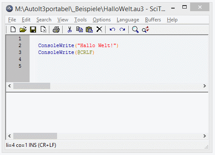Copy the selection using the Copy icon
The image size is (215, 155).
(79, 30)
